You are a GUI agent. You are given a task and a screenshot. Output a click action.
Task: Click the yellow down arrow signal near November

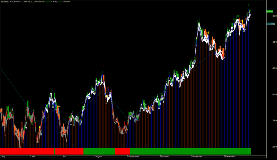pyautogui.click(x=208, y=33)
